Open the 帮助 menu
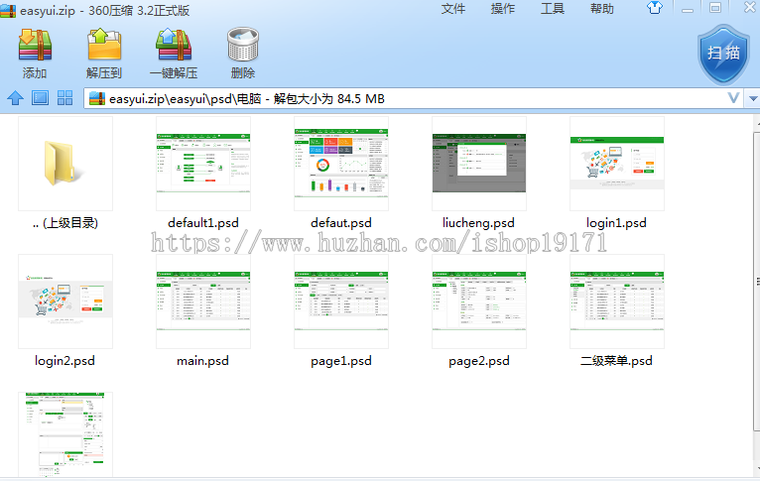The height and width of the screenshot is (481, 760). coord(602,9)
